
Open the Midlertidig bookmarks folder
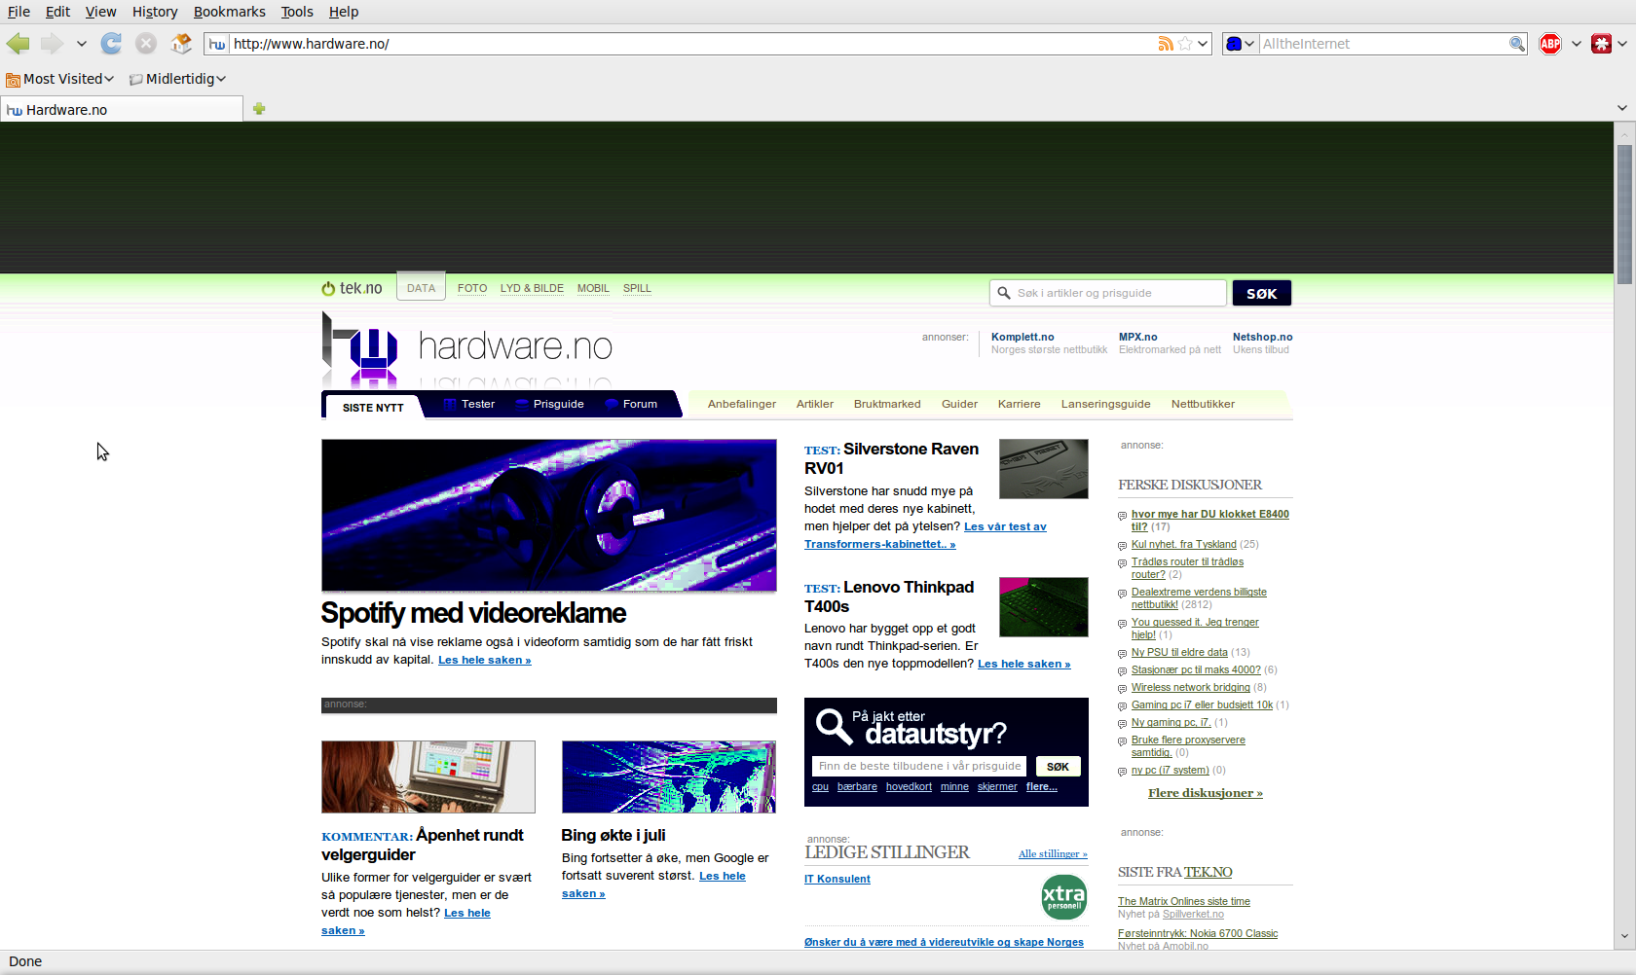[177, 79]
